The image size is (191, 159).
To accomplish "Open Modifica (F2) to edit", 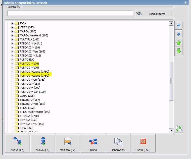I will (68, 143).
